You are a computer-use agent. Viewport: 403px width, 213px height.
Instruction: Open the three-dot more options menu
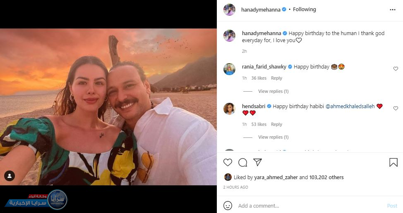pyautogui.click(x=392, y=9)
